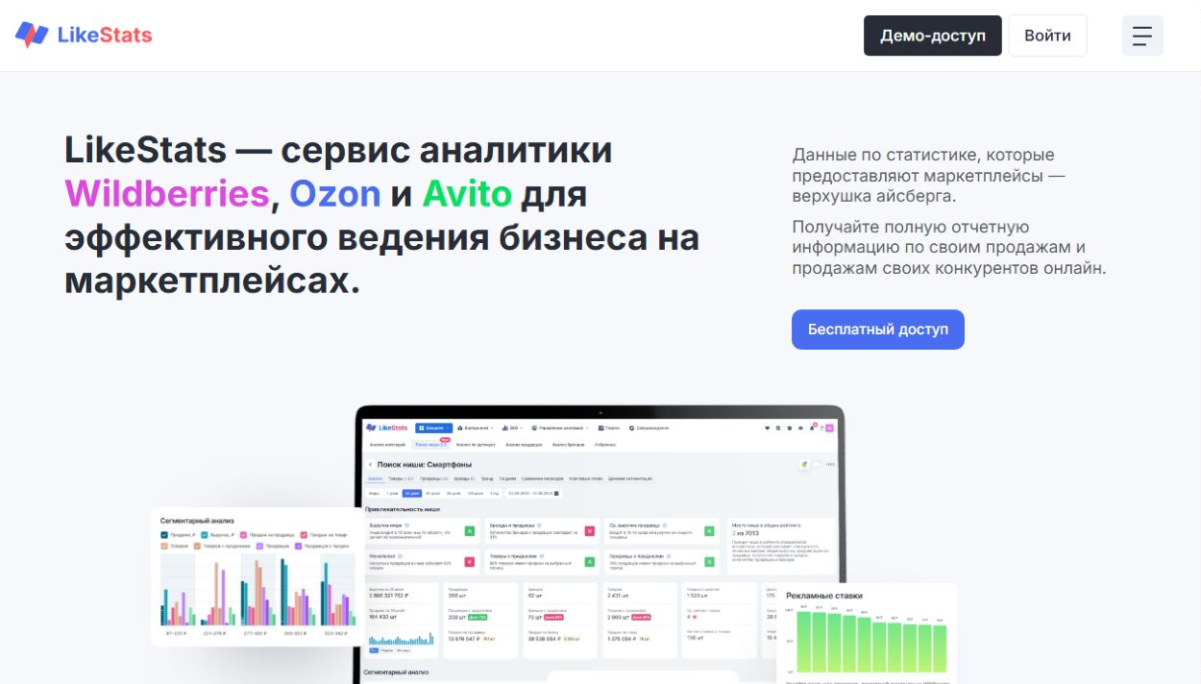Click the back arrow beside Поиск ниши
Viewport: 1201px width, 684px height.
click(371, 464)
